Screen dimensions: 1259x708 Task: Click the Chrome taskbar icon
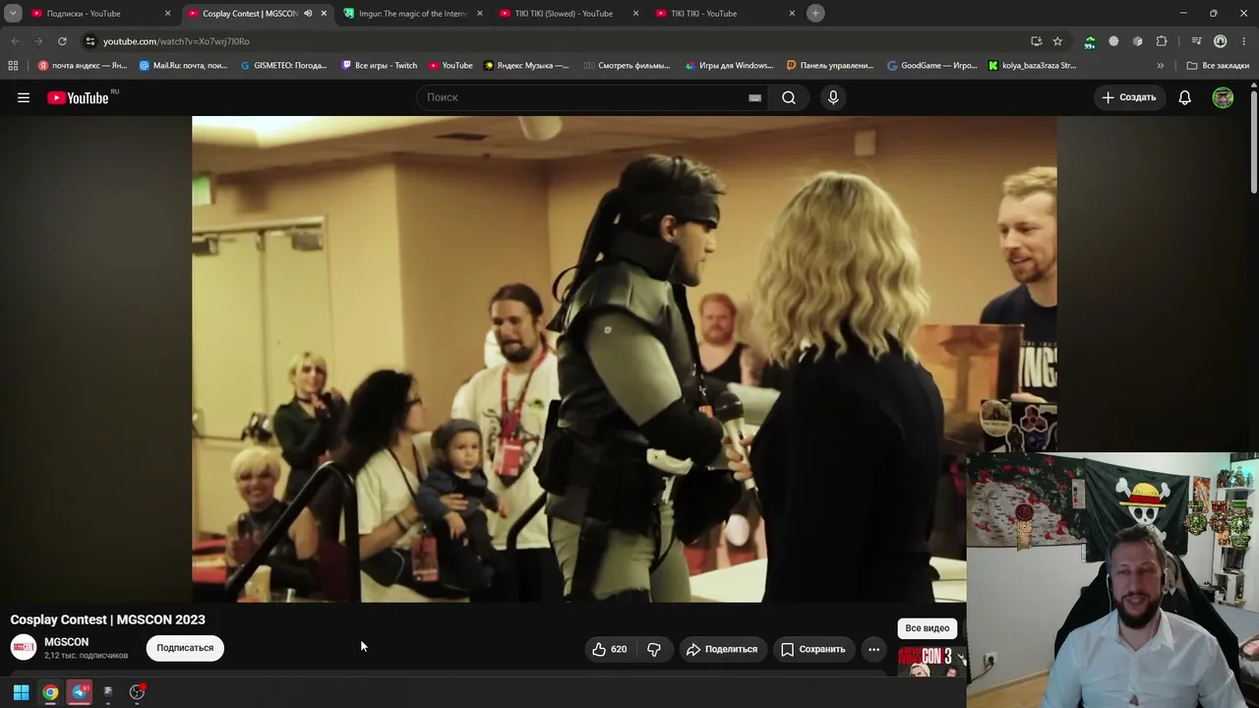[x=50, y=692]
